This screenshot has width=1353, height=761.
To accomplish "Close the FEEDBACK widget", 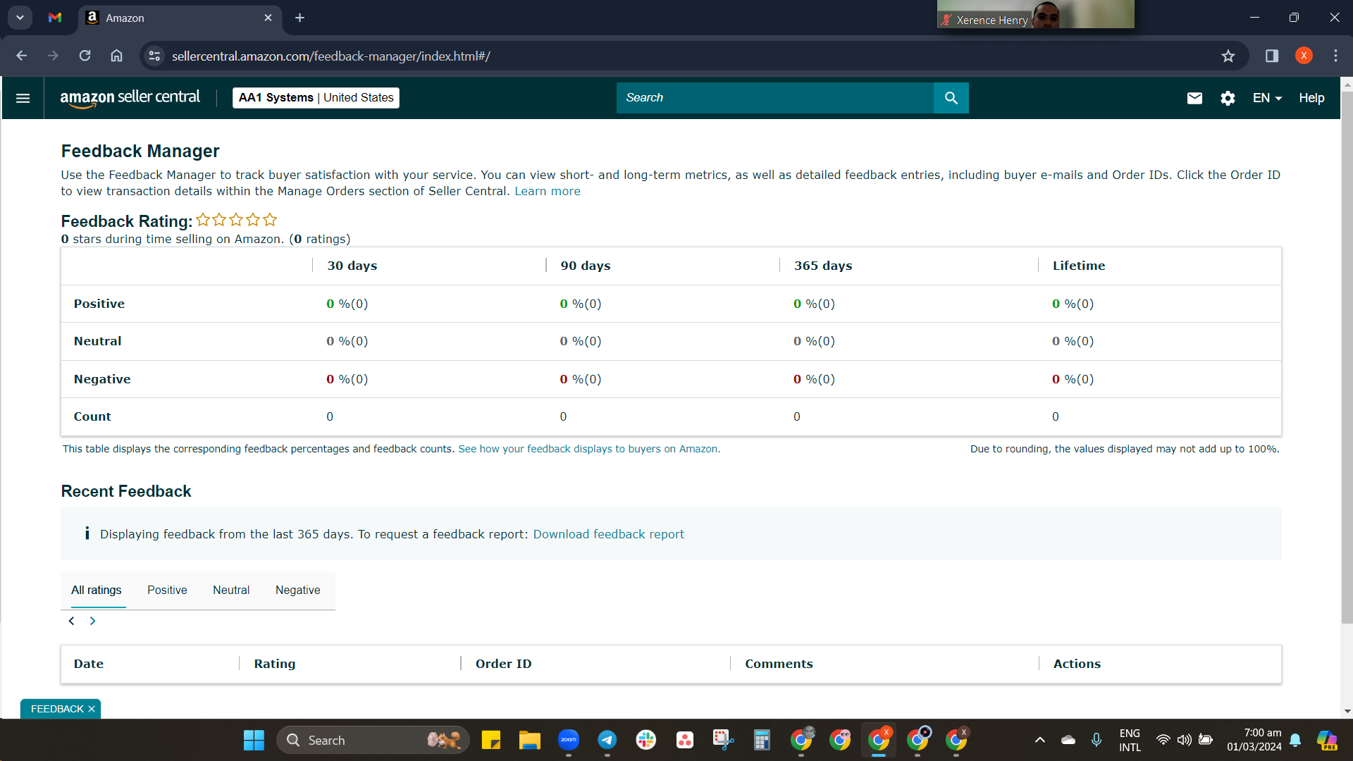I will tap(92, 709).
